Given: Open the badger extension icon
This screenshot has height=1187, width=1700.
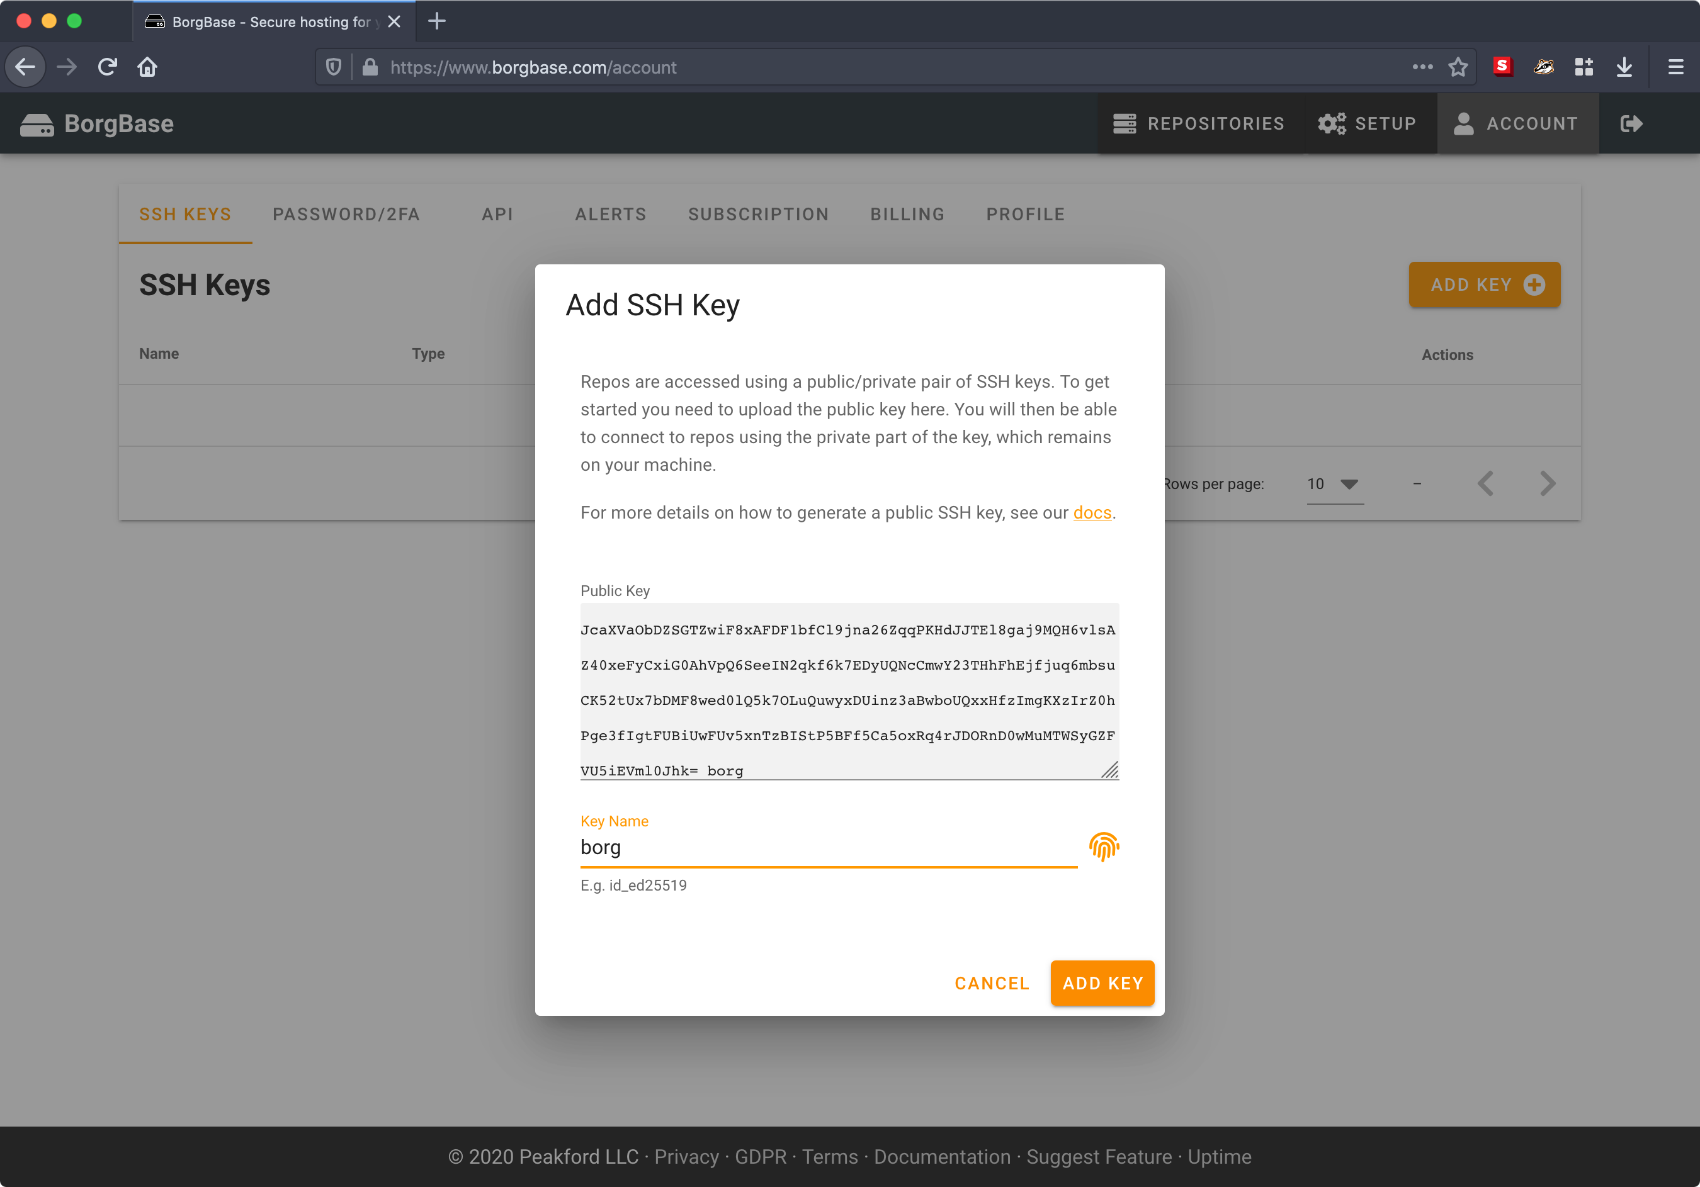Looking at the screenshot, I should coord(1544,67).
